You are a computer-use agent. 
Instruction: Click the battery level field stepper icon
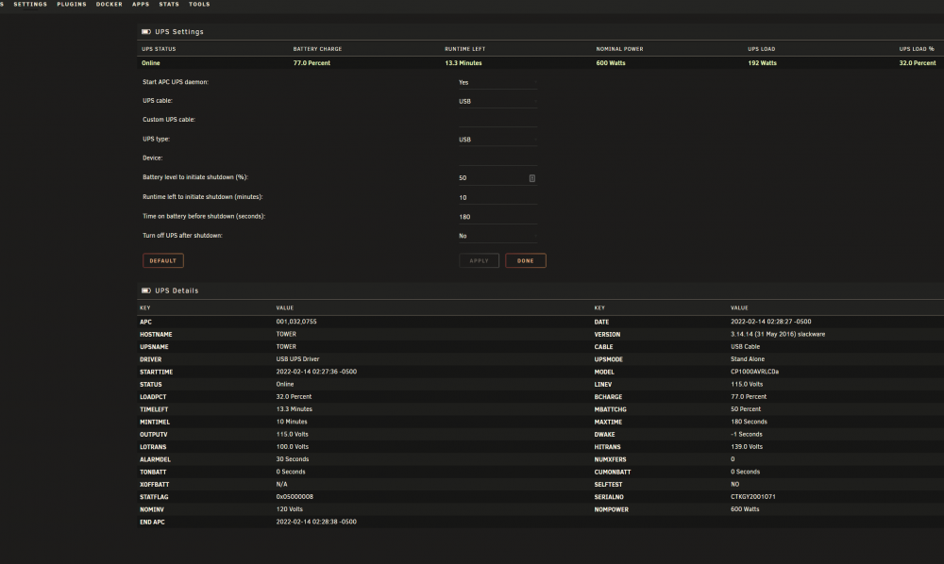(x=532, y=178)
